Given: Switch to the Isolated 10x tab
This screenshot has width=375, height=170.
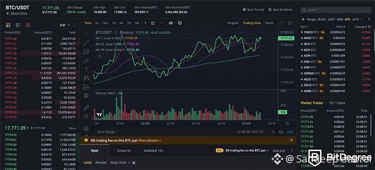Looking at the screenshot, I should (x=153, y=150).
